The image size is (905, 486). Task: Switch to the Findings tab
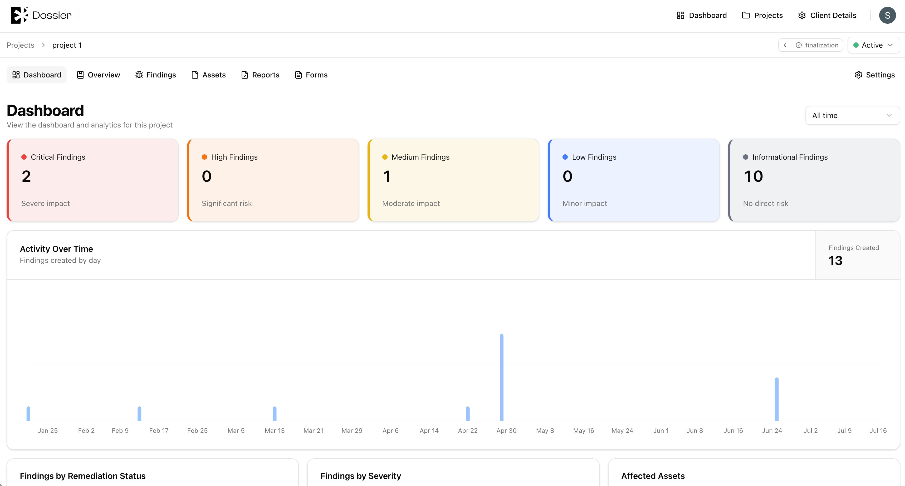[x=156, y=75]
